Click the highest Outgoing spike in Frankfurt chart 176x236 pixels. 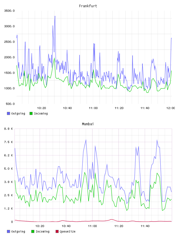tap(55, 16)
